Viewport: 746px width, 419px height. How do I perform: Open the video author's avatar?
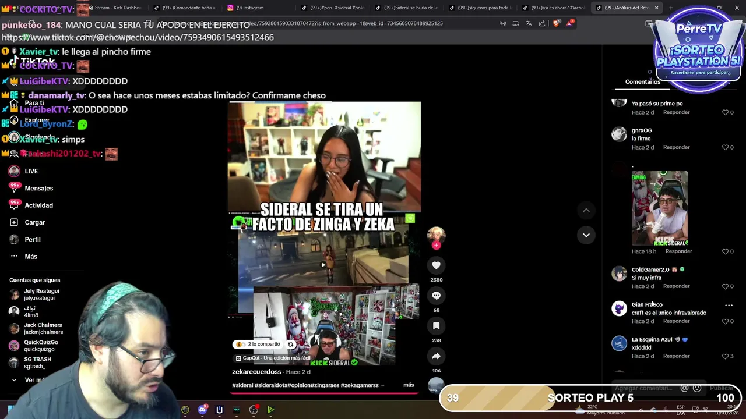[x=436, y=235]
